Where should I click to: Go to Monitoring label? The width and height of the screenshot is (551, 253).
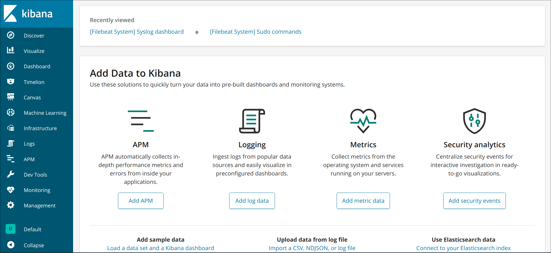pos(37,190)
